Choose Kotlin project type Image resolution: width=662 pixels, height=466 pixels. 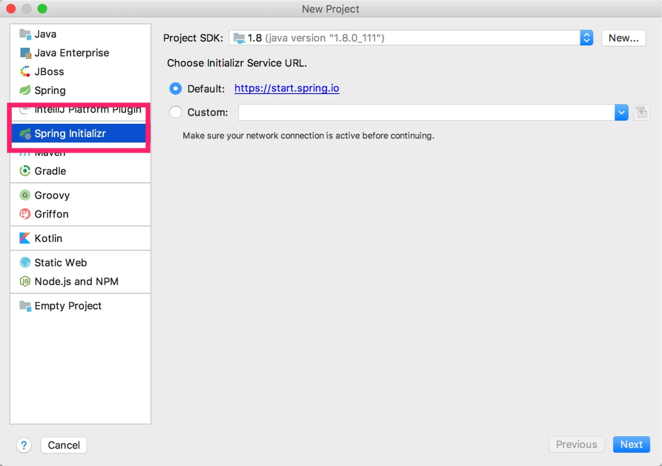(80, 238)
